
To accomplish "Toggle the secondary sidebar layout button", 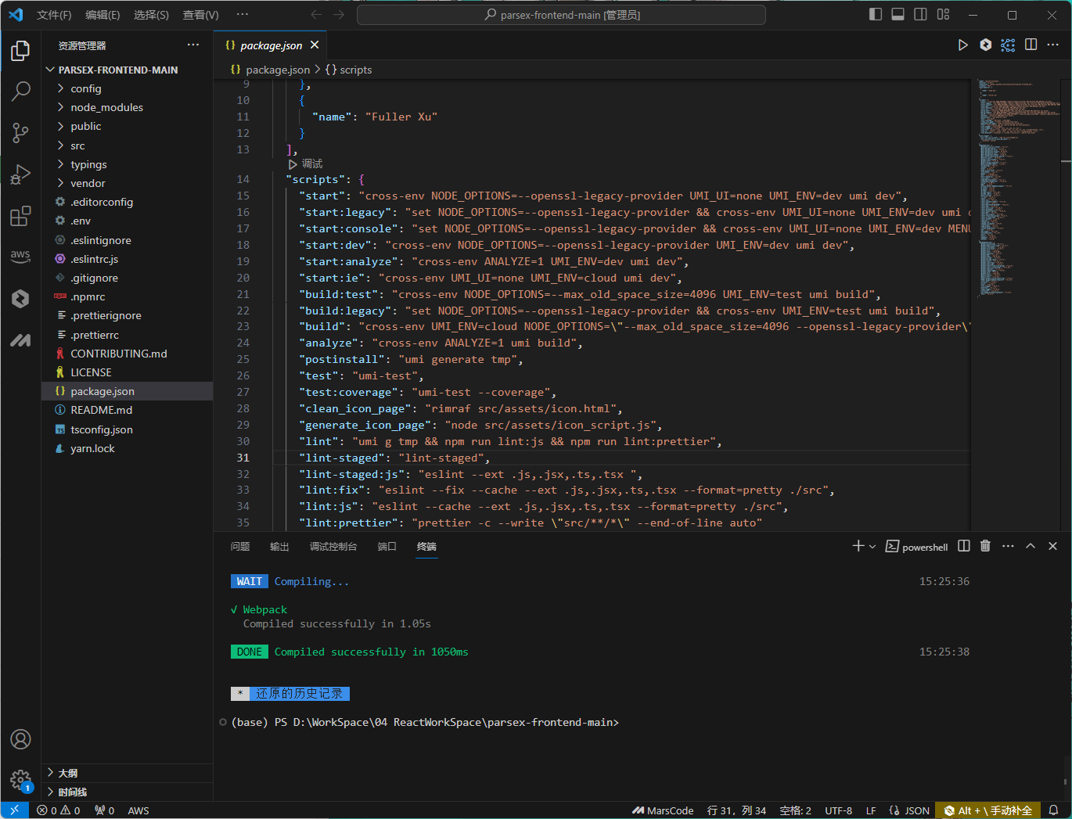I will 921,15.
